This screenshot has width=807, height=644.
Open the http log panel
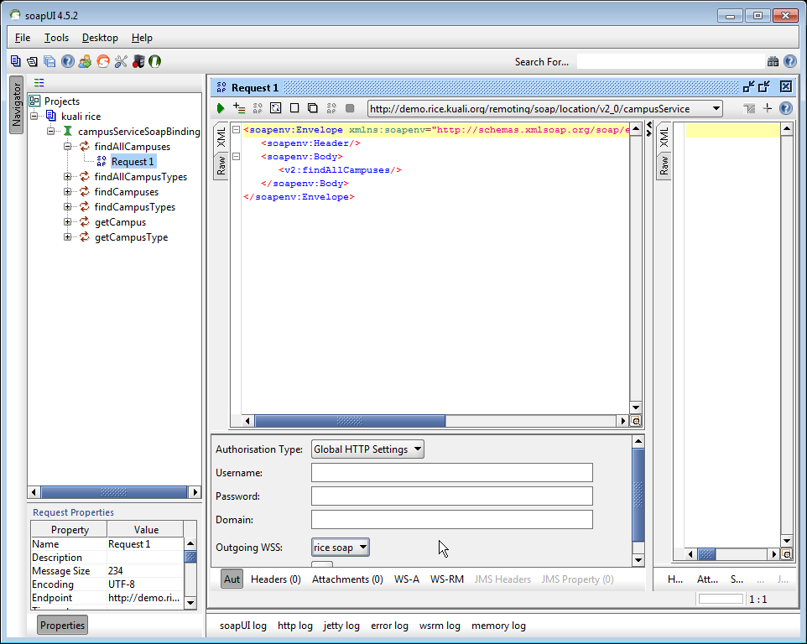tap(294, 626)
